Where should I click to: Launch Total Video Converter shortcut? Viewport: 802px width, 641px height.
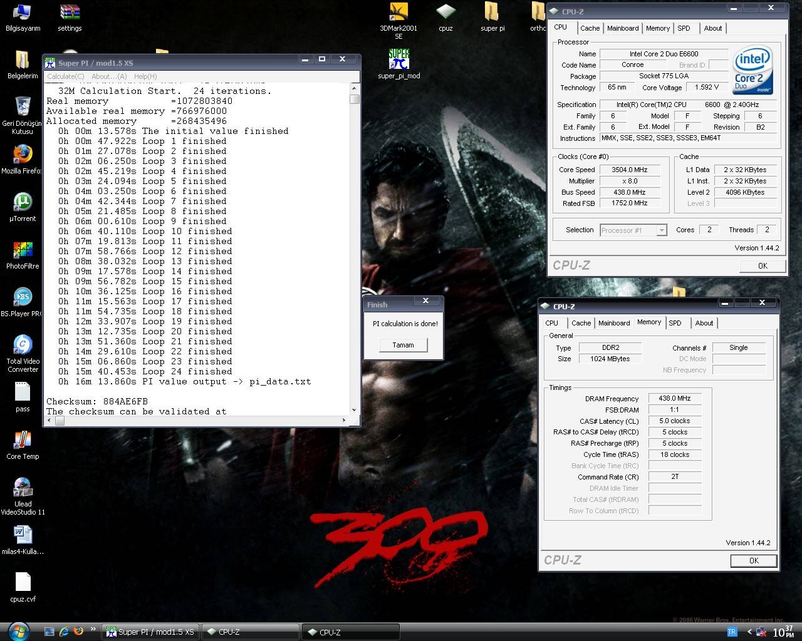pos(23,354)
